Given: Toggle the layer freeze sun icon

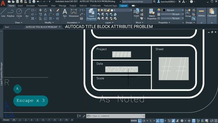Looking at the screenshot, I should [102, 10].
